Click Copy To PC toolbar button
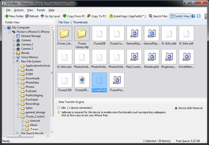The width and height of the screenshot is (209, 145). click(98, 16)
